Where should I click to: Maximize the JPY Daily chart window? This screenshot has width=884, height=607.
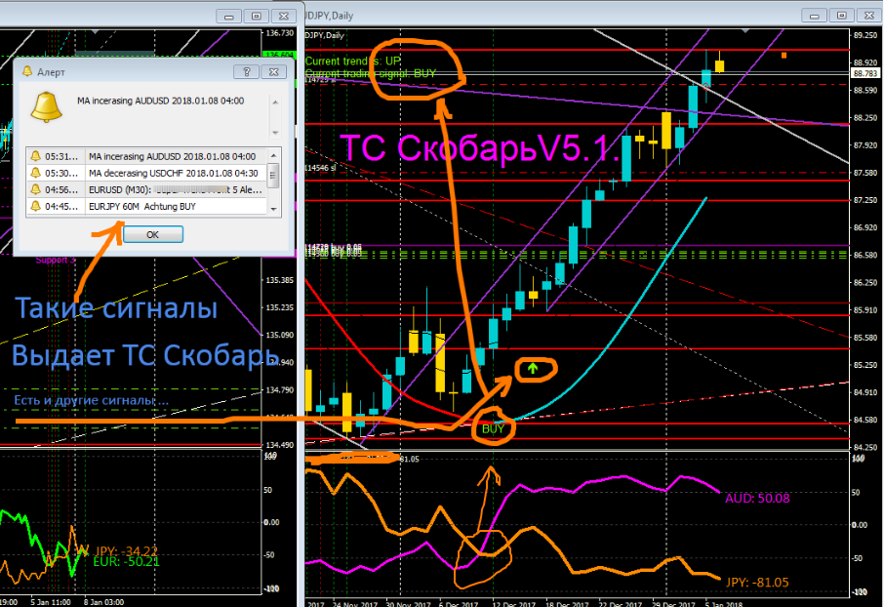[842, 16]
